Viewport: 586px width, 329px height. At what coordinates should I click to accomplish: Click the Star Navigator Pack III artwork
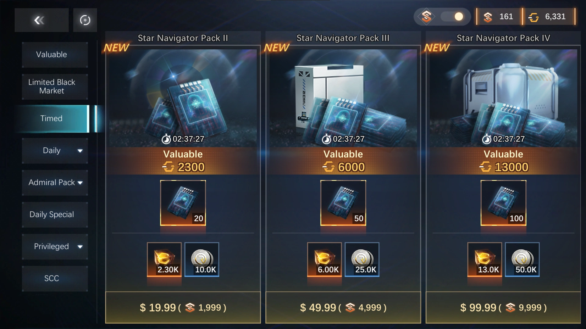tap(343, 98)
